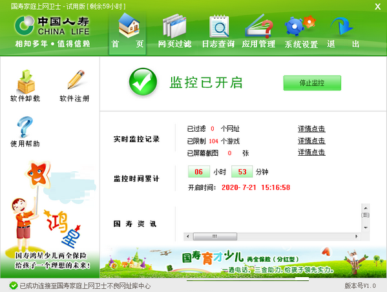Open the 首页 home house icon
Image resolution: width=387 pixels, height=292 pixels.
(129, 26)
